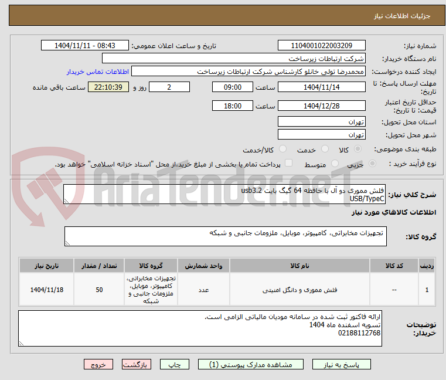This screenshot has width=446, height=380.
Task: Click the جزئیات اطلاعات نیاز header title
Action: pyautogui.click(x=401, y=16)
